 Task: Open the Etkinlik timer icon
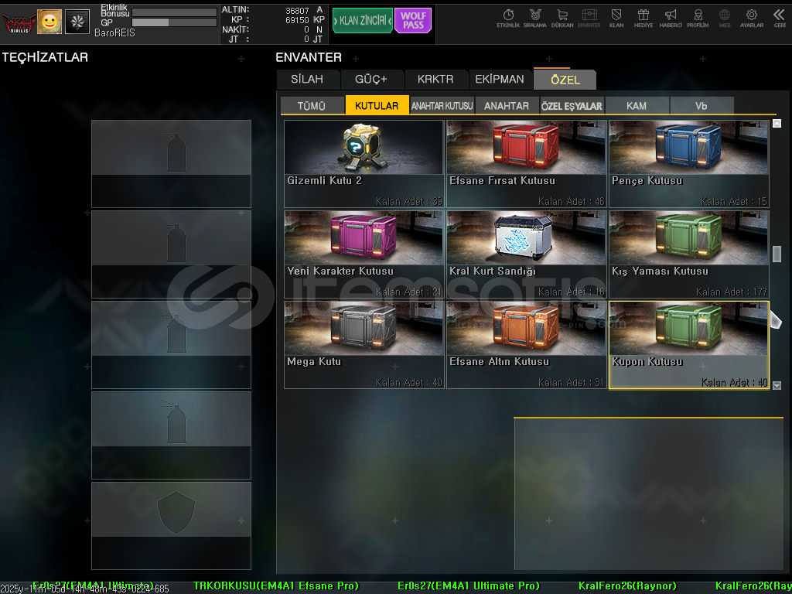tap(508, 18)
